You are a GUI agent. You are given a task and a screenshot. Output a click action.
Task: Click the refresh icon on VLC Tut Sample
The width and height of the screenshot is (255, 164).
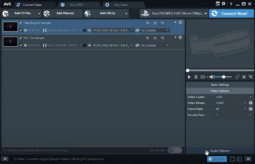(148, 38)
